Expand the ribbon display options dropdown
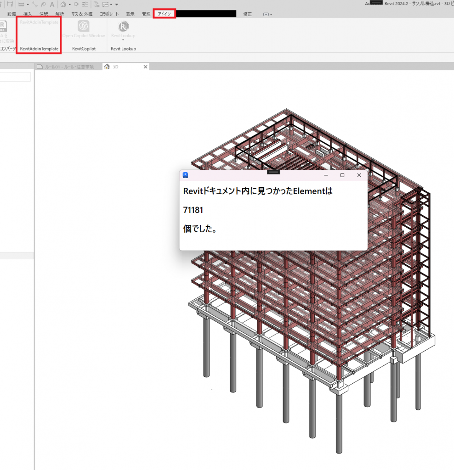 (267, 14)
